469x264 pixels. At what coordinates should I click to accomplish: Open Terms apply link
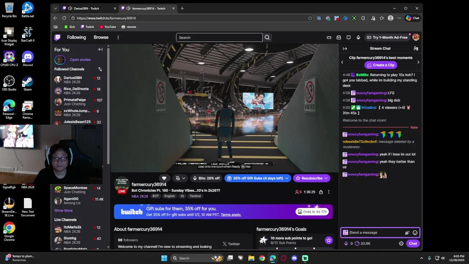tap(231, 214)
